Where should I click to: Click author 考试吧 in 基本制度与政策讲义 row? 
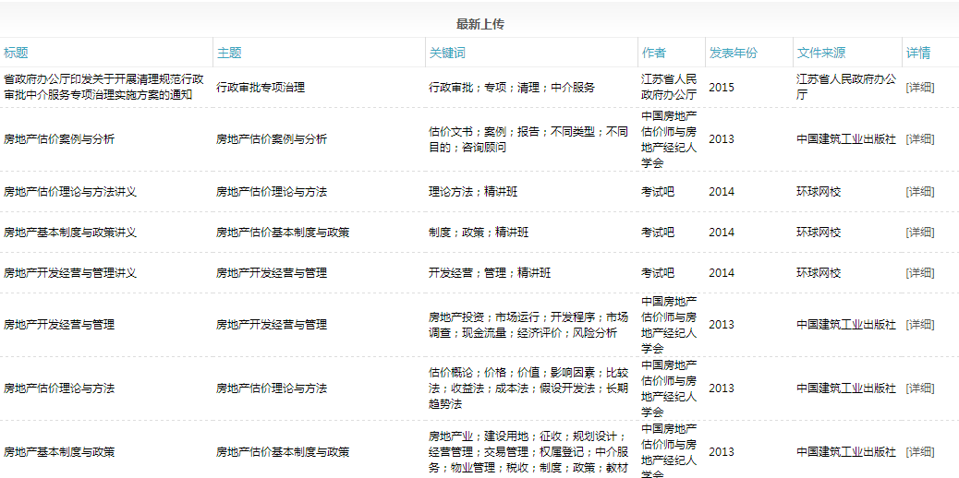[658, 233]
